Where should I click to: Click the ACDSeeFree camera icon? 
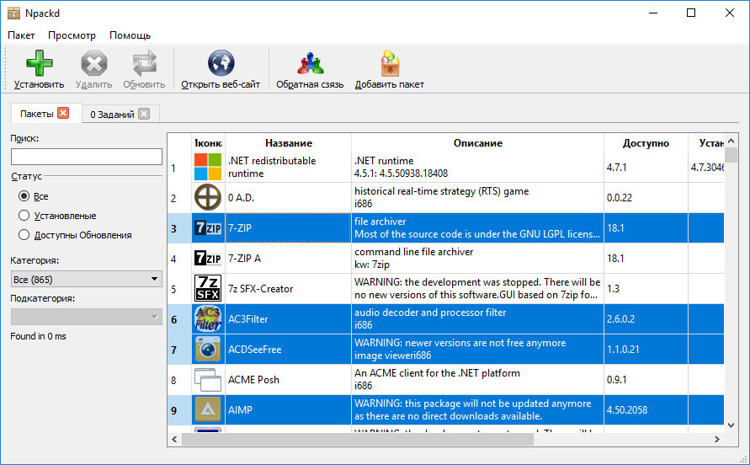point(208,349)
